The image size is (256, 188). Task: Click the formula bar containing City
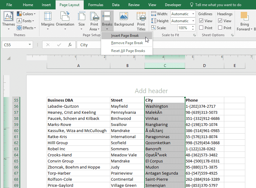click(166, 45)
